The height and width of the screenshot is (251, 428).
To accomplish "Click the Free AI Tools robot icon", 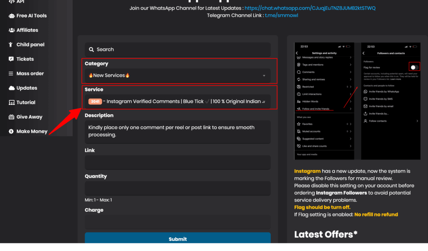I will [x=11, y=16].
